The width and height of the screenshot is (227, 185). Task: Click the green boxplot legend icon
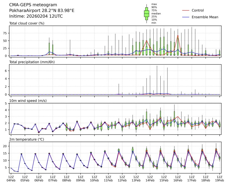(x=147, y=14)
